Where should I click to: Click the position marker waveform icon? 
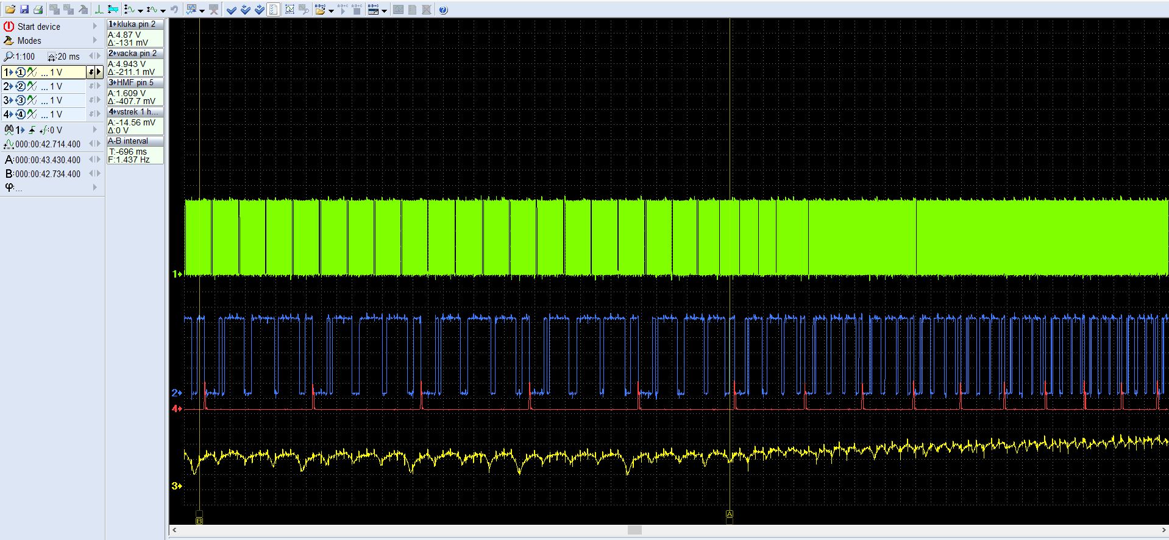pyautogui.click(x=9, y=144)
